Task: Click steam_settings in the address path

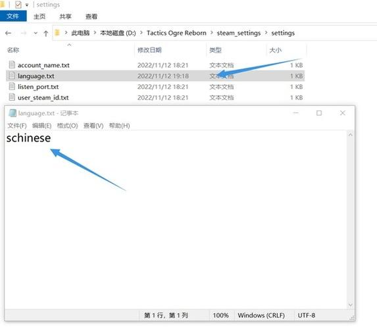Action: (x=239, y=33)
